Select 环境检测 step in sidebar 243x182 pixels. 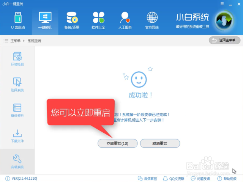tap(17, 59)
